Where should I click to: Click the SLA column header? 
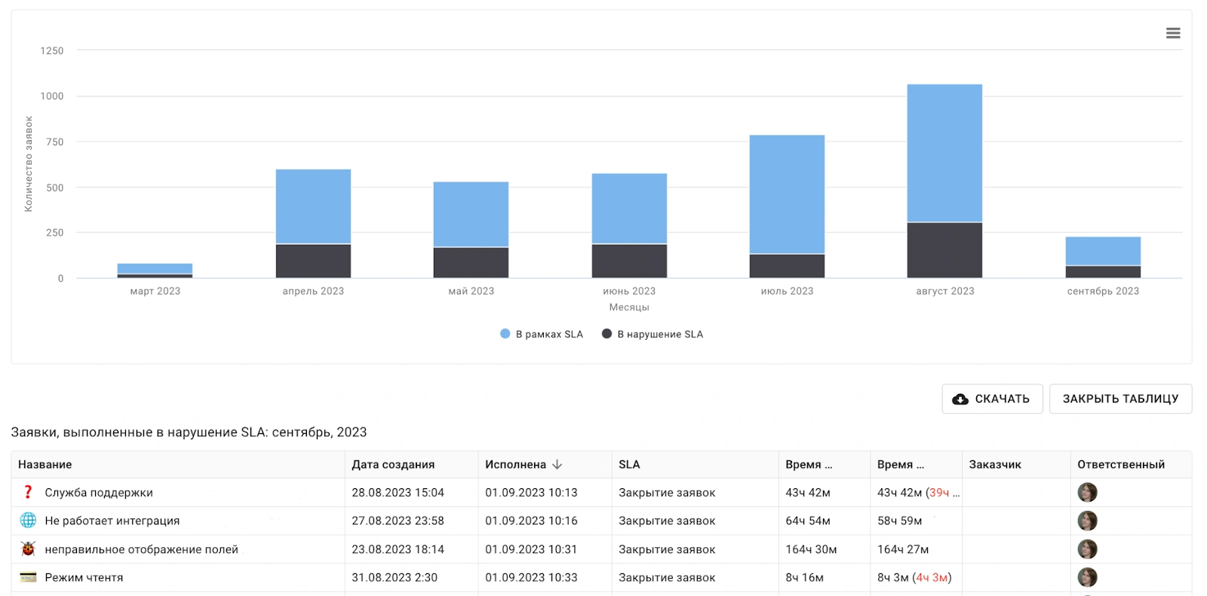629,464
